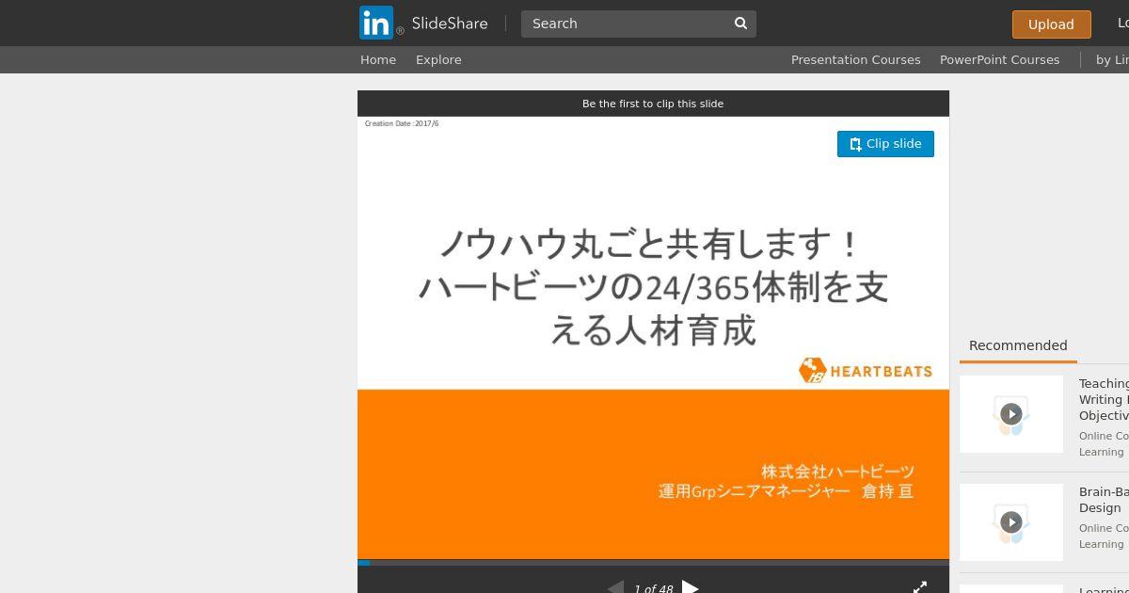Click the HEARTBEATS logo on slide
Viewport: 1129px width, 593px height.
(866, 370)
